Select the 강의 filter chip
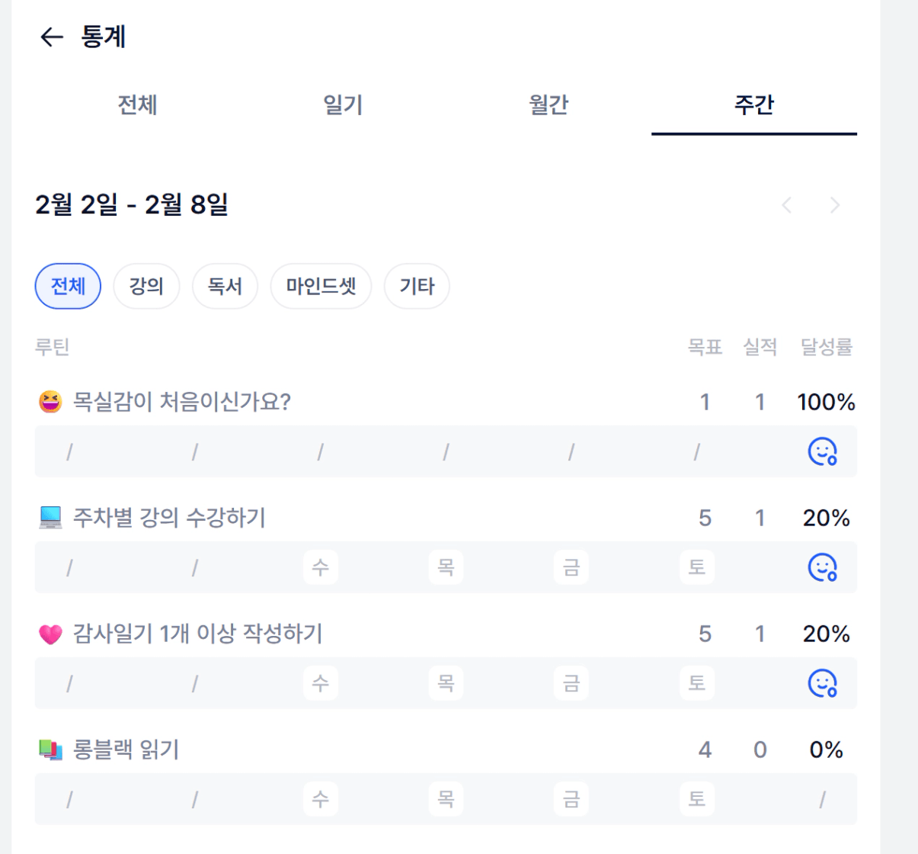Viewport: 918px width, 854px height. click(146, 286)
